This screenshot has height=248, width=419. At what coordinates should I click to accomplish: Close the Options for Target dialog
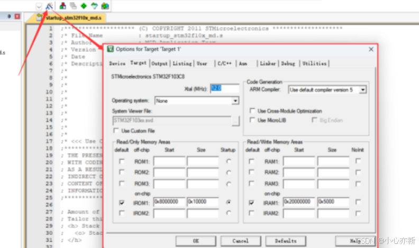click(x=371, y=49)
